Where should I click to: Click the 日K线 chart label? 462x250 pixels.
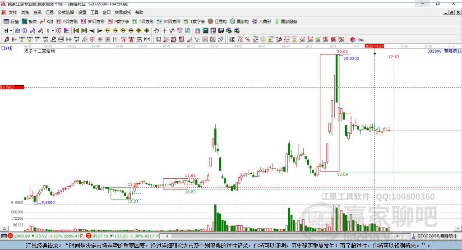pos(7,48)
